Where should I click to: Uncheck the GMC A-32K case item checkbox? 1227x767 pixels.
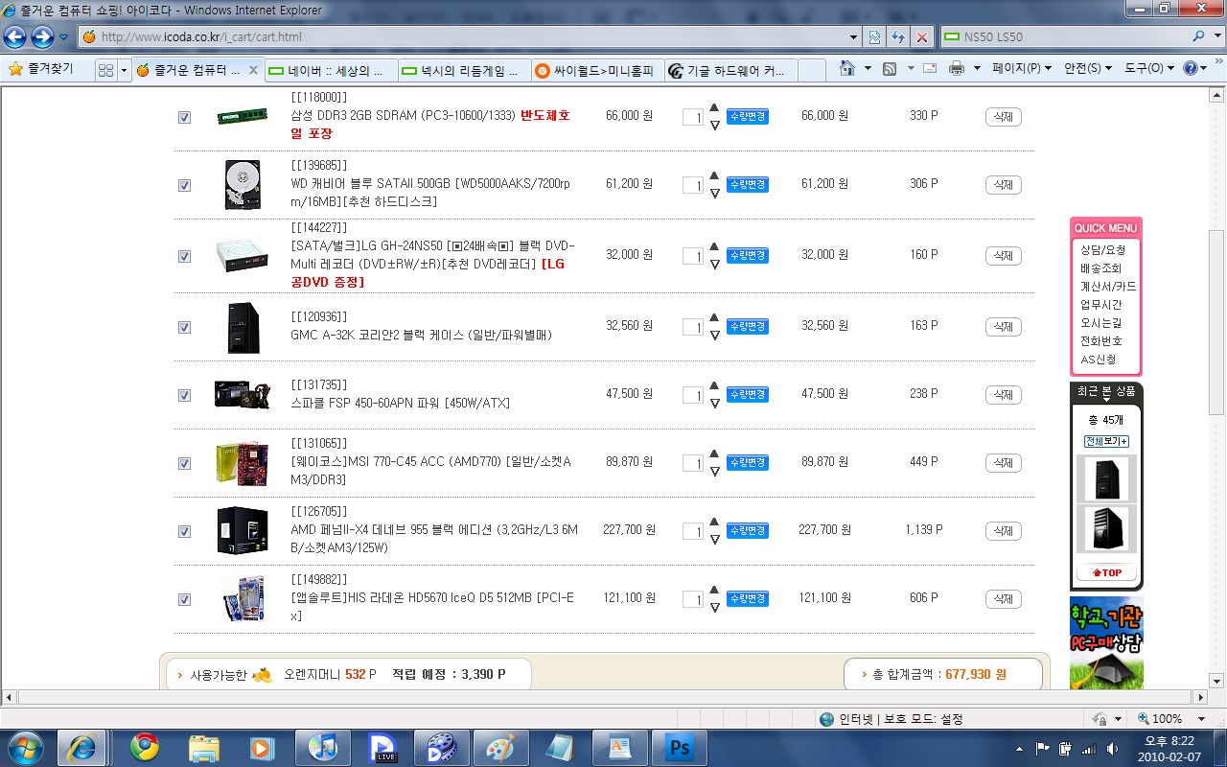click(184, 327)
